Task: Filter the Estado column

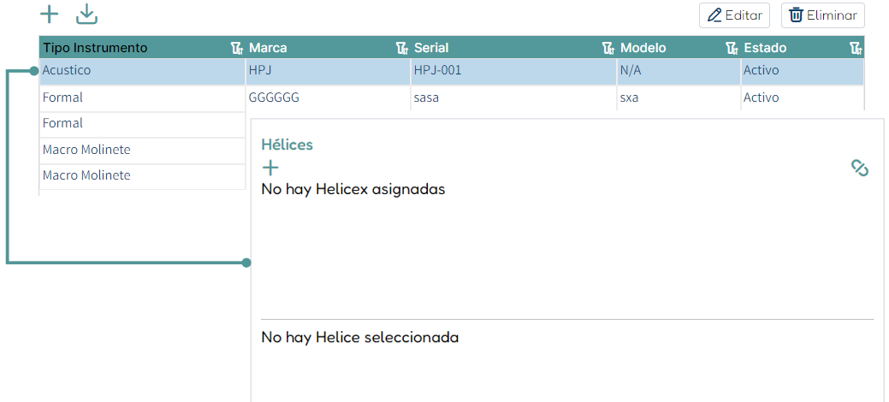Action: click(x=856, y=48)
